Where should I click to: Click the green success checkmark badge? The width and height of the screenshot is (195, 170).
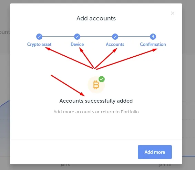102,79
